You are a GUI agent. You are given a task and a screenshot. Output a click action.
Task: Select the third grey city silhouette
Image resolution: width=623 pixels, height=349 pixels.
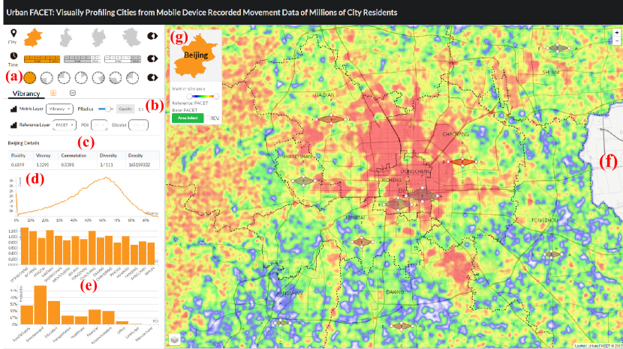click(98, 37)
